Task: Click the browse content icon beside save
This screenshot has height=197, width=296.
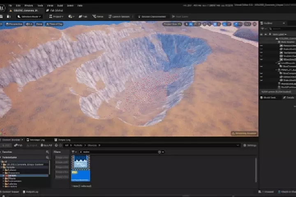Action: coord(9,16)
